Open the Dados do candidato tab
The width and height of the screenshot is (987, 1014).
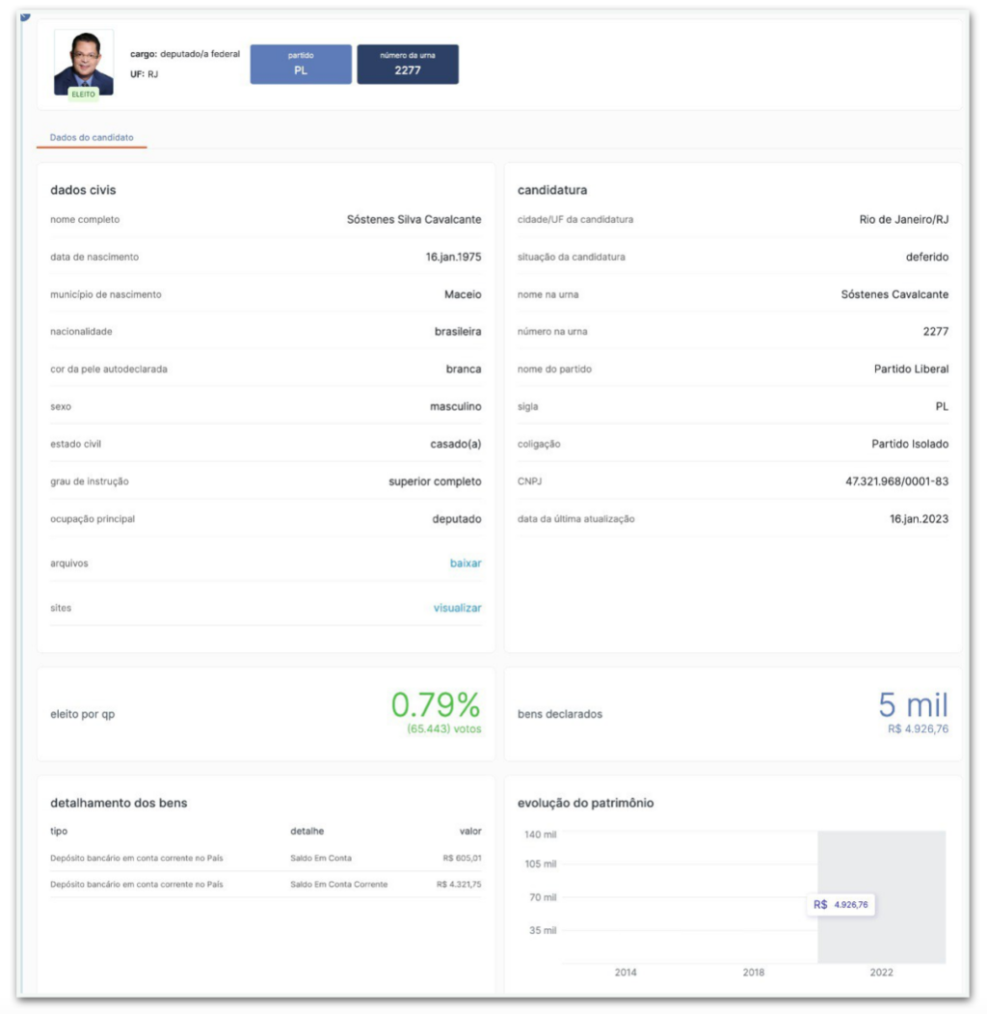coord(92,138)
